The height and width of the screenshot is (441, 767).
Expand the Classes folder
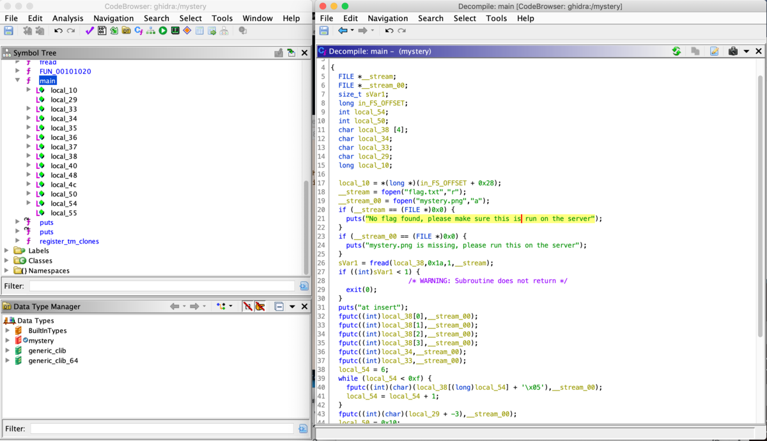pyautogui.click(x=7, y=261)
